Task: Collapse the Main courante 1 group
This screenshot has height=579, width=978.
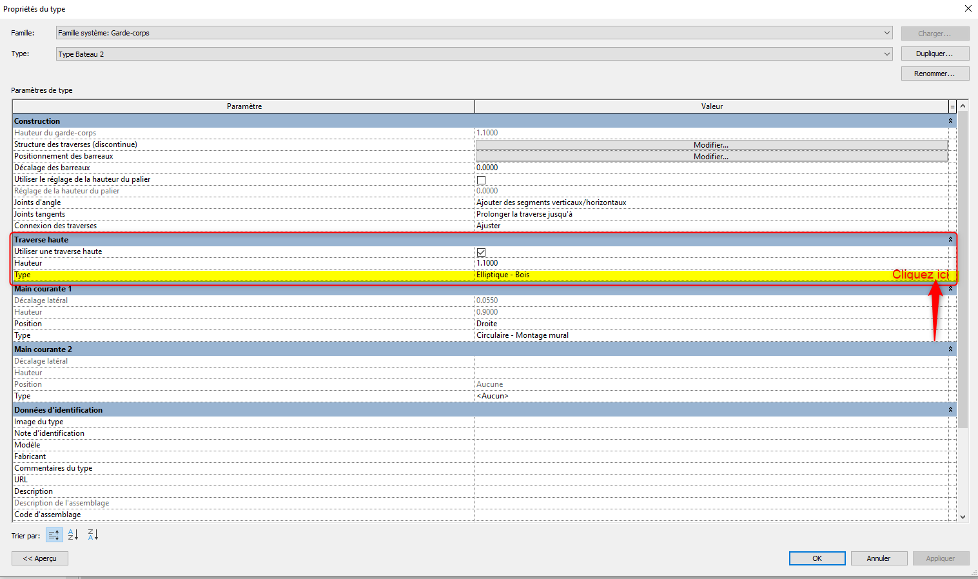Action: click(x=950, y=289)
